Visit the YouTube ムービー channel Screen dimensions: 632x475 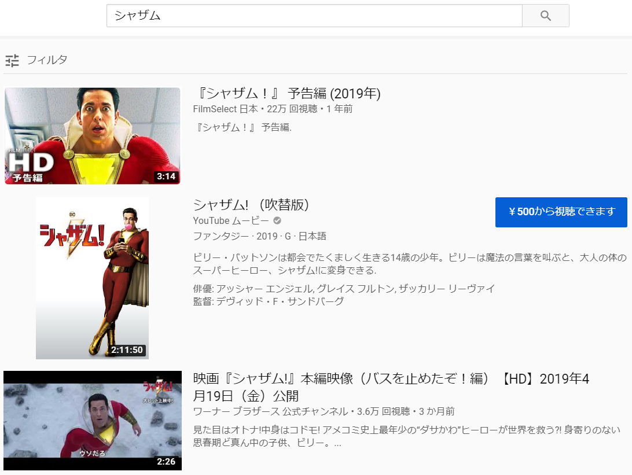click(x=230, y=221)
